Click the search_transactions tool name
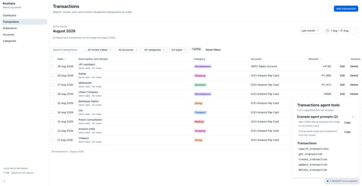The image size is (362, 186). [313, 149]
